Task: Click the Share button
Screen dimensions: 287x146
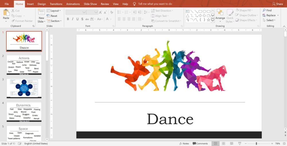Action: [x=278, y=4]
